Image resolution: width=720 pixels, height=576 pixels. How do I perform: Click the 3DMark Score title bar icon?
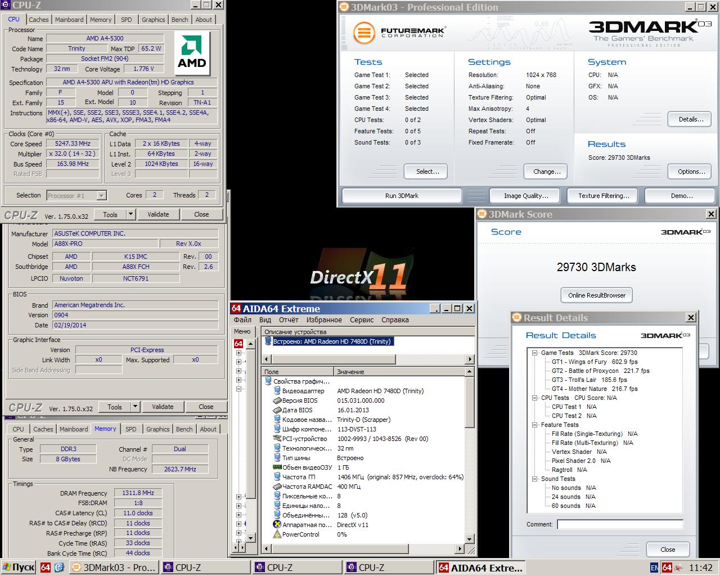pyautogui.click(x=482, y=214)
